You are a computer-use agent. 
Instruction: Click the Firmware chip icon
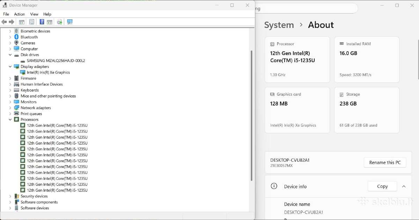click(16, 78)
